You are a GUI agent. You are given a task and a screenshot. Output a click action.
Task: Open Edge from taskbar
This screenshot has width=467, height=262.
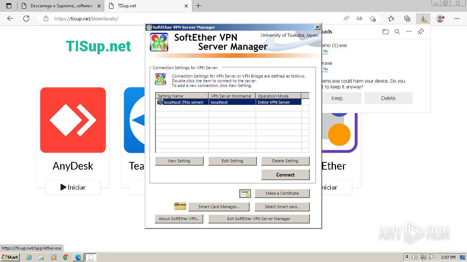point(78,257)
